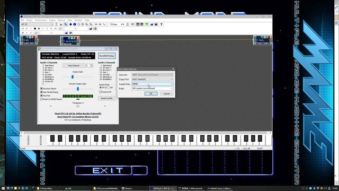Click the red icon on the MuntVsti node
This screenshot has height=191, width=339.
[x=78, y=38]
